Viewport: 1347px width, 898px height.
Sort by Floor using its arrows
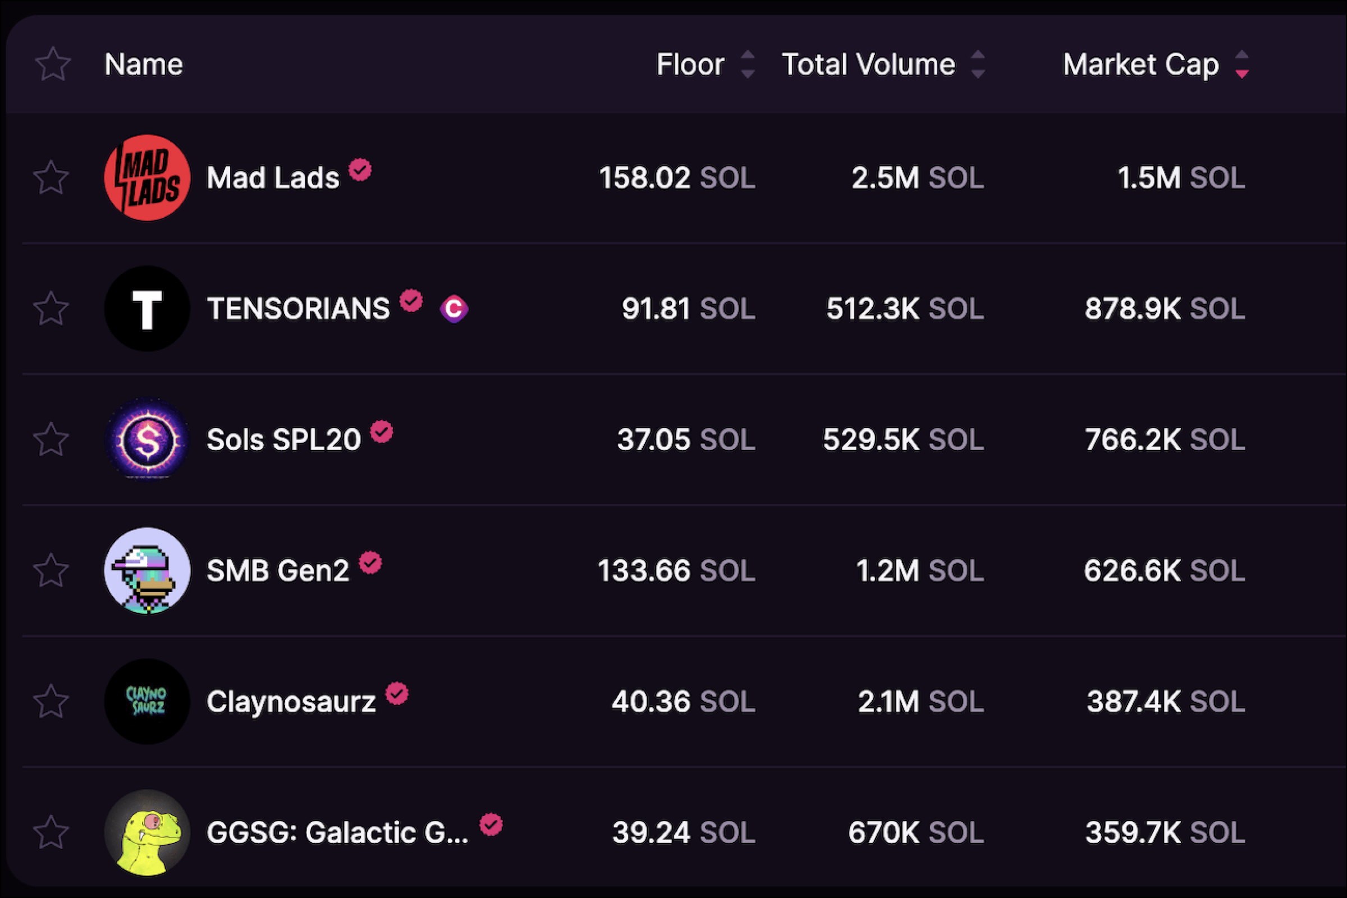pyautogui.click(x=748, y=64)
